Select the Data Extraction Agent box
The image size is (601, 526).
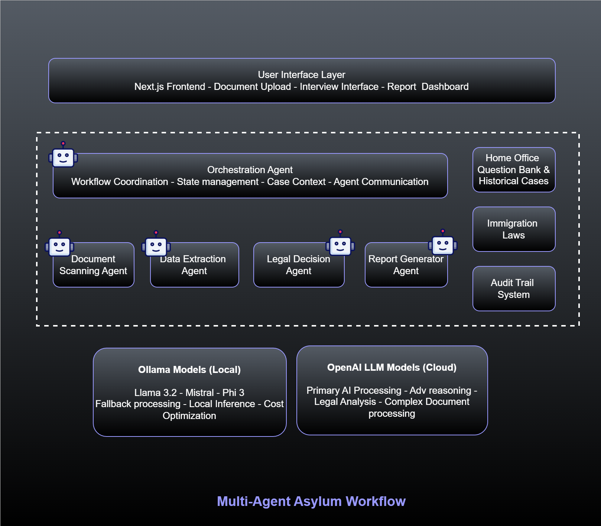pyautogui.click(x=194, y=265)
